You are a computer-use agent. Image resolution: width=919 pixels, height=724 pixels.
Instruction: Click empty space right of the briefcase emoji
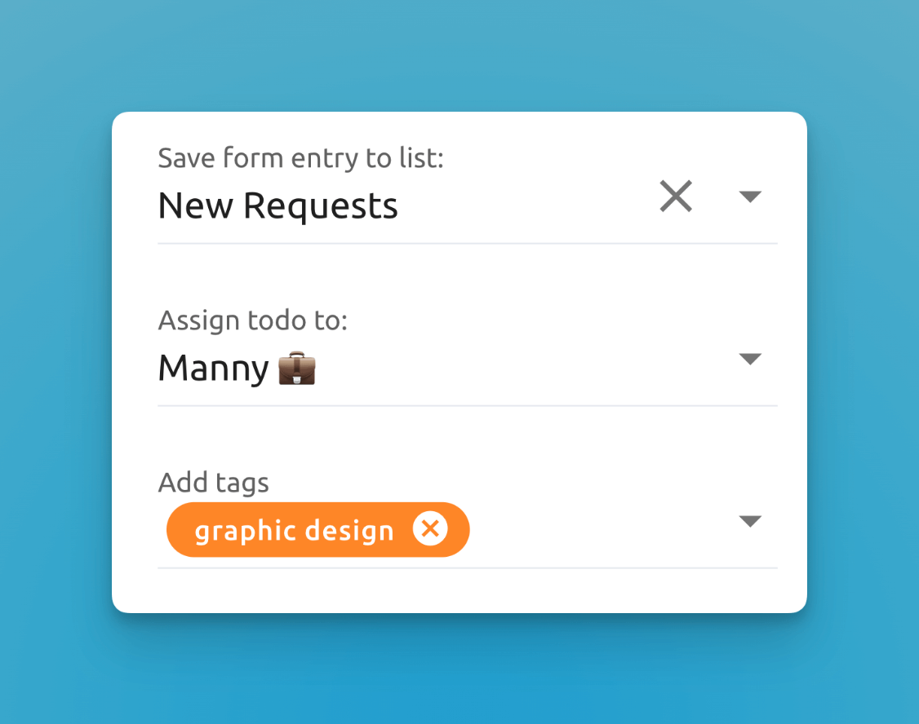point(522,369)
